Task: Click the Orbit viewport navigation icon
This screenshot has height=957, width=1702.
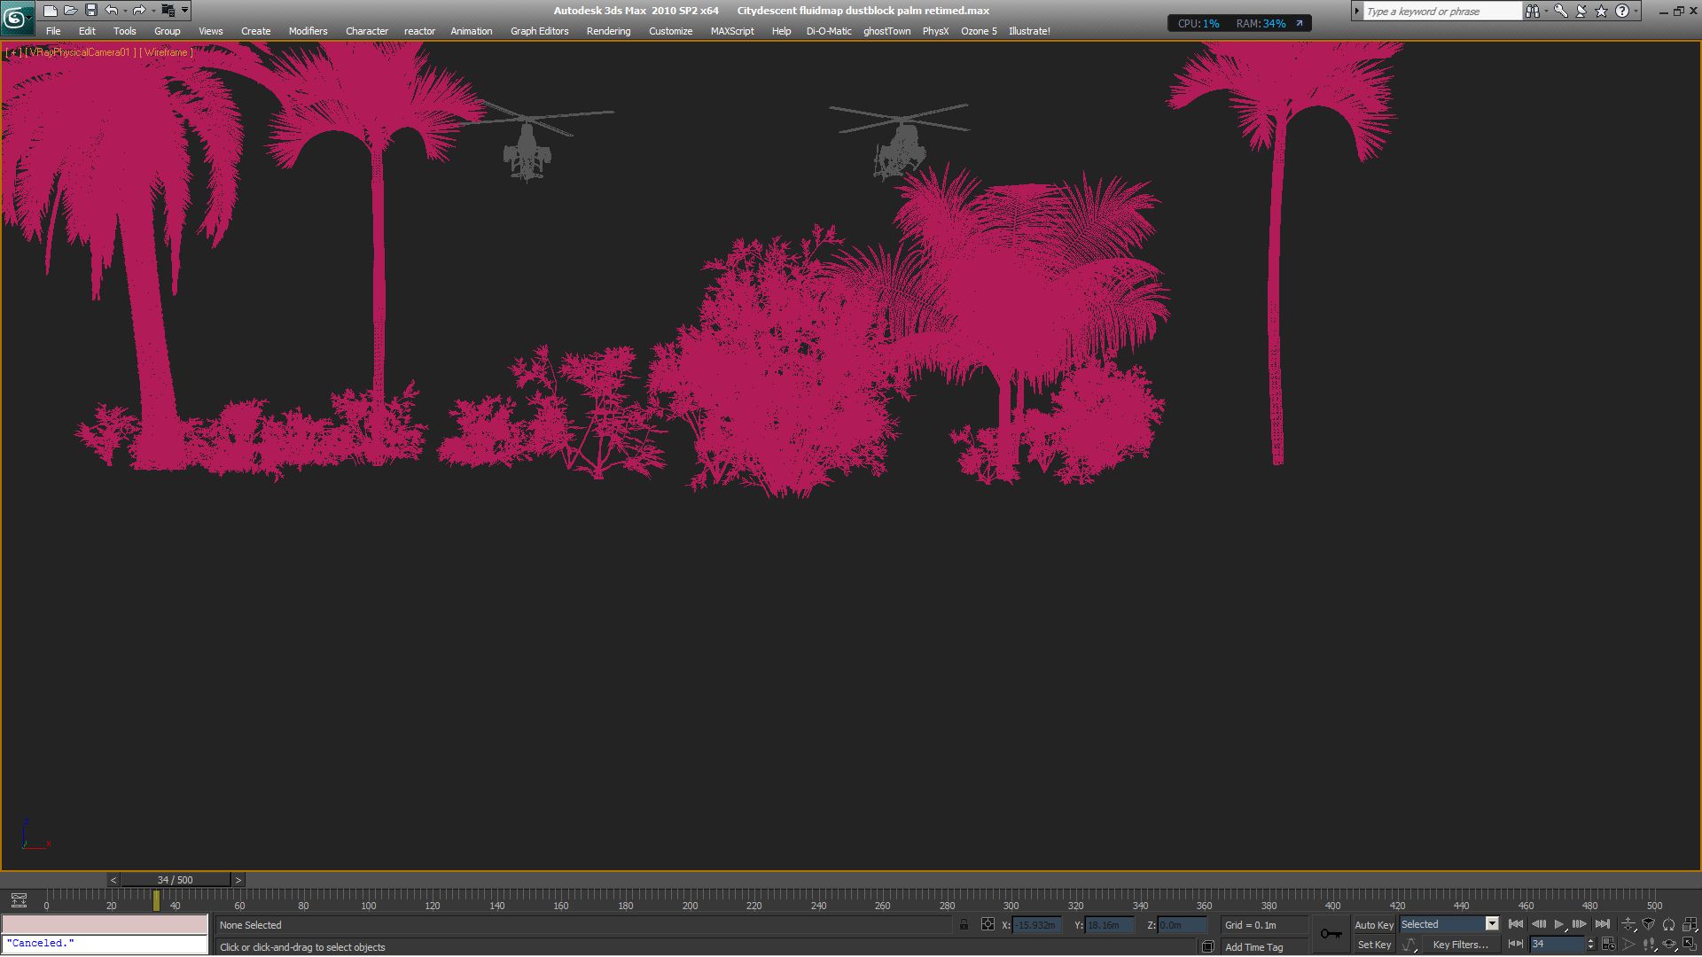Action: point(1668,945)
